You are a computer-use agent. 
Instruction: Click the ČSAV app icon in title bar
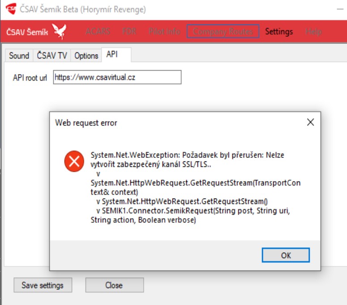[x=11, y=8]
